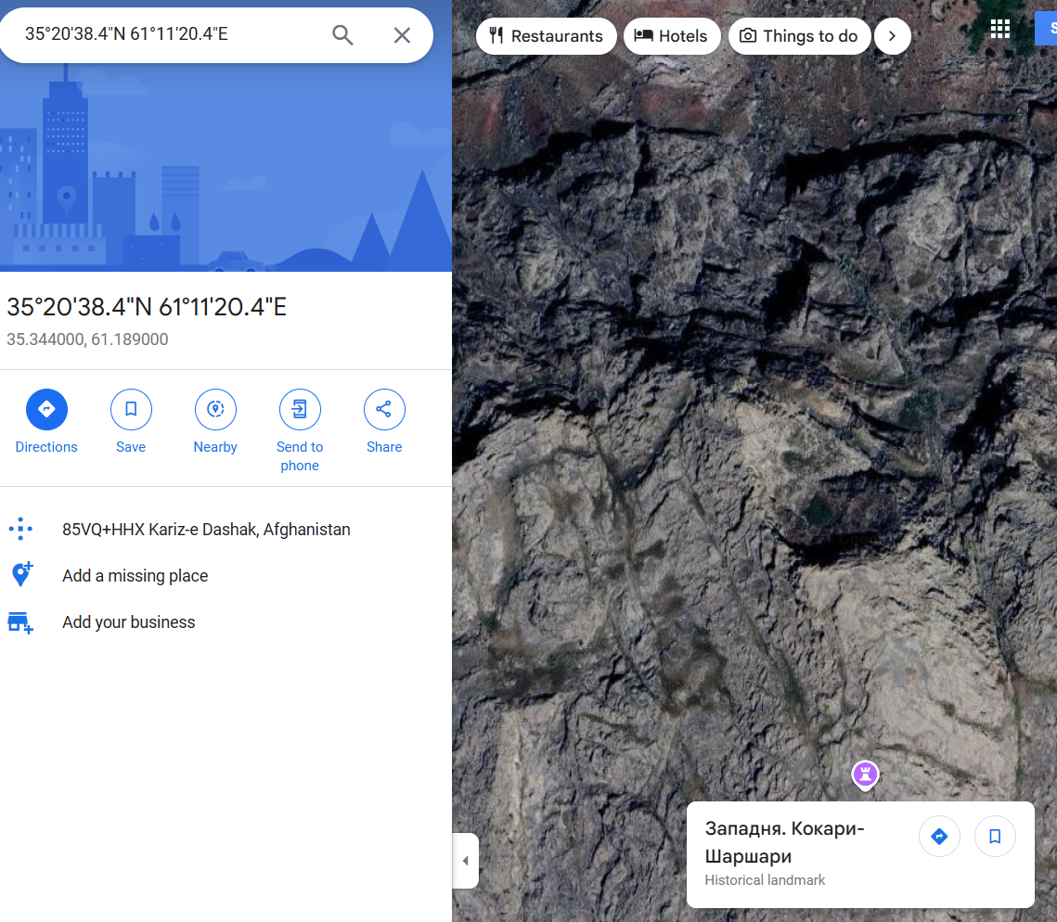Send this location to phone
This screenshot has height=922, width=1057.
[300, 431]
